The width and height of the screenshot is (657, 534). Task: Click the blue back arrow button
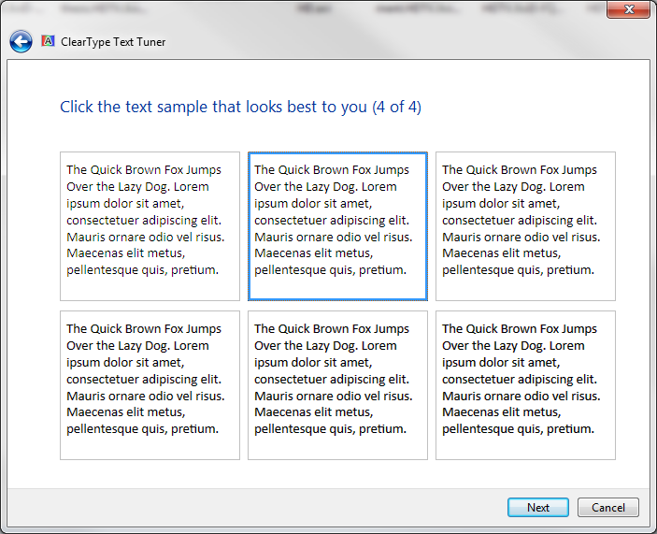coord(21,41)
